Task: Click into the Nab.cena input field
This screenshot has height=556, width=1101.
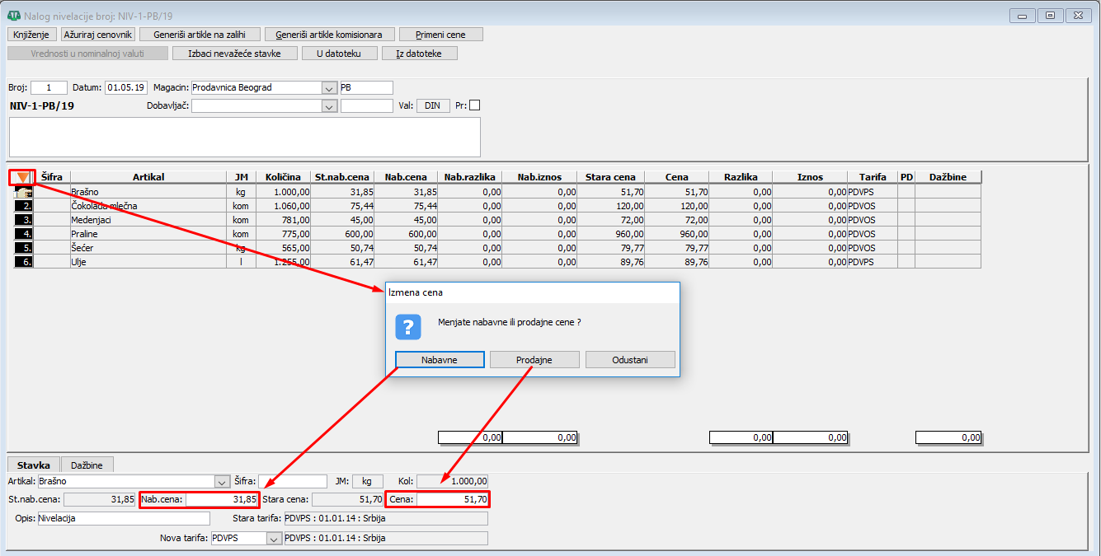Action: coord(221,499)
